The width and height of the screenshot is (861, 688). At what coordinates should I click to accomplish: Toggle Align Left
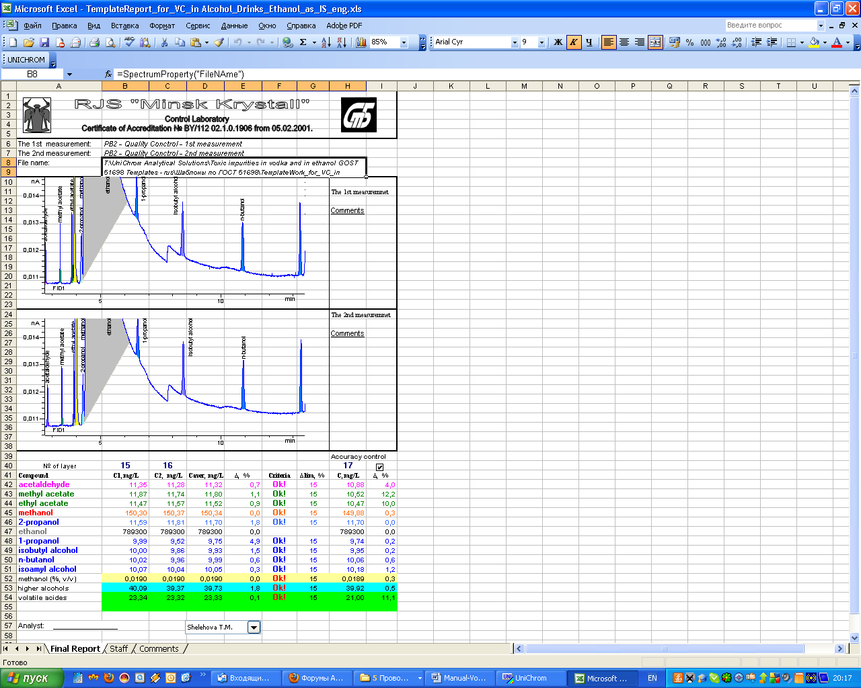click(x=609, y=42)
